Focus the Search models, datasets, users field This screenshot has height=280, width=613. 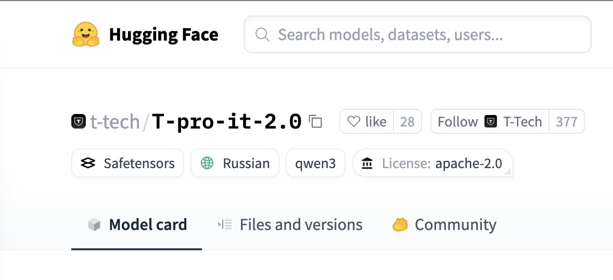(417, 34)
